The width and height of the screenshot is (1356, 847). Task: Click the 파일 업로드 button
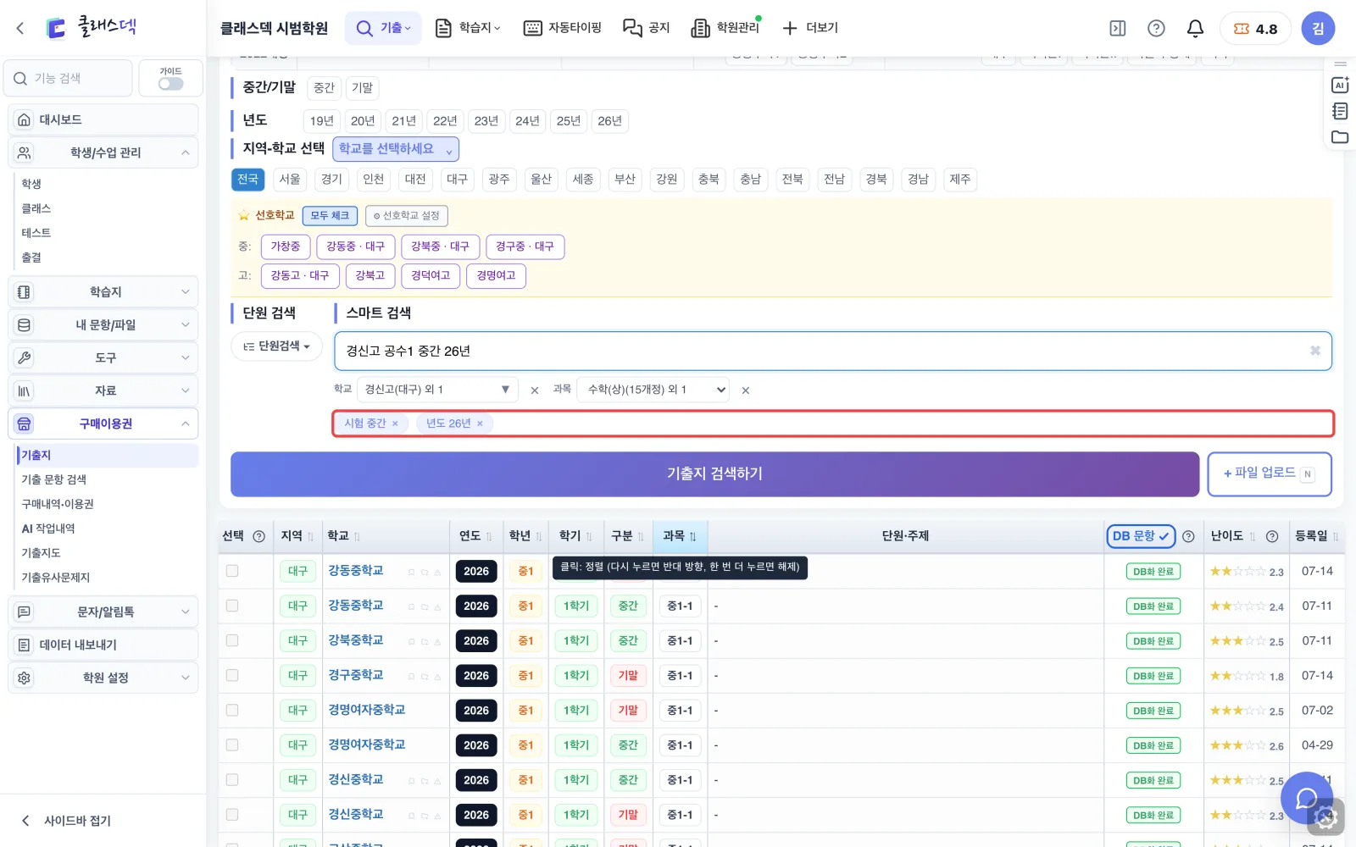pos(1269,473)
